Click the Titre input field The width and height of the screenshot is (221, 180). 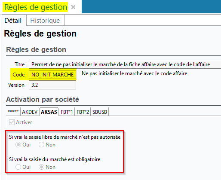coord(125,64)
